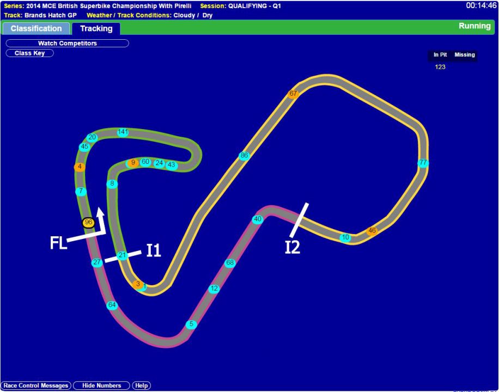Click rider 77 marker
The height and width of the screenshot is (392, 499).
423,163
